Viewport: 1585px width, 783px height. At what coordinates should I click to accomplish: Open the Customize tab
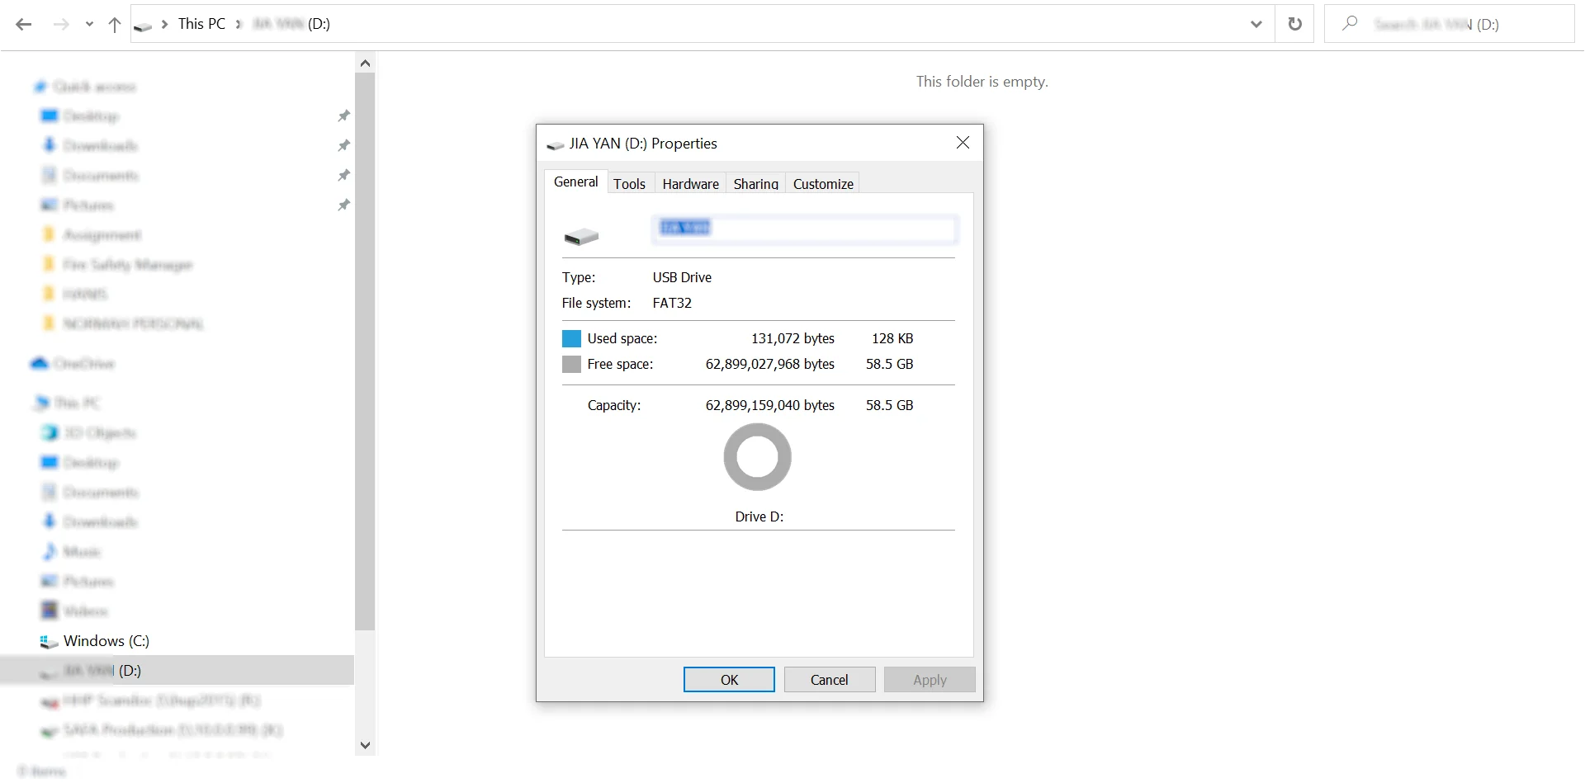point(824,184)
